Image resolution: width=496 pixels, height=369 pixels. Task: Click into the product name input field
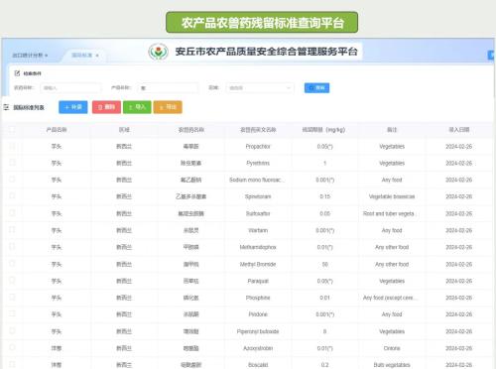coord(168,88)
